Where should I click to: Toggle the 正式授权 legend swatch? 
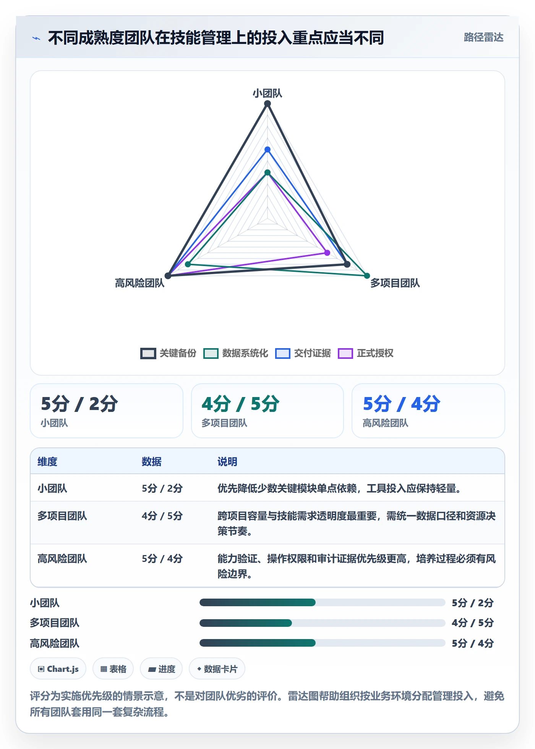tap(345, 354)
